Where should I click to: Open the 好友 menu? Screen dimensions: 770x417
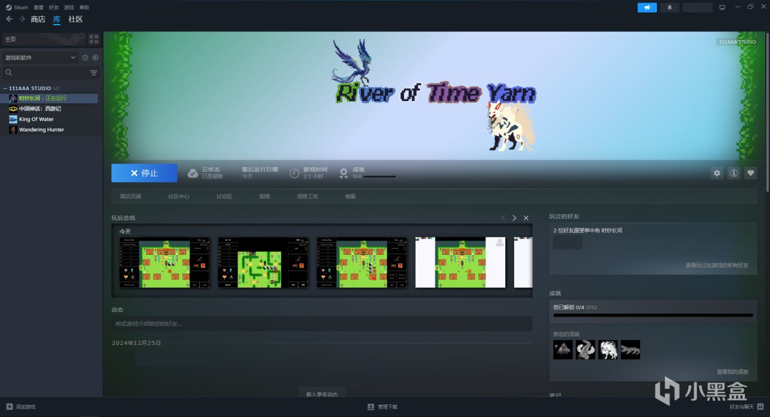click(x=54, y=7)
